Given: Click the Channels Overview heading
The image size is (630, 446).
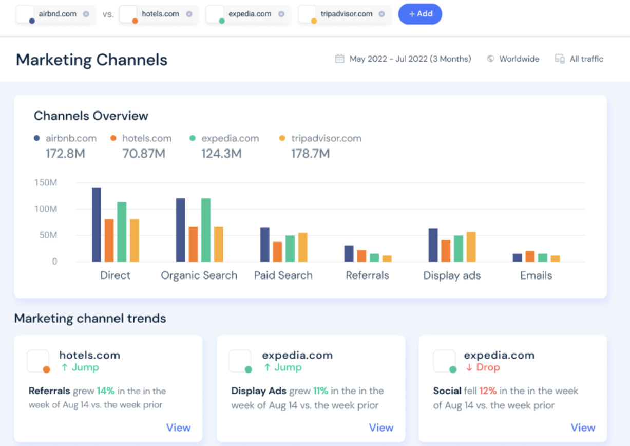Looking at the screenshot, I should click(91, 116).
